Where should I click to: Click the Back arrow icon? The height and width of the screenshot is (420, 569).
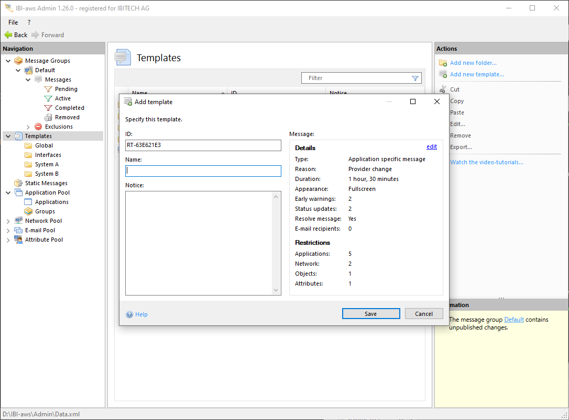tap(8, 35)
